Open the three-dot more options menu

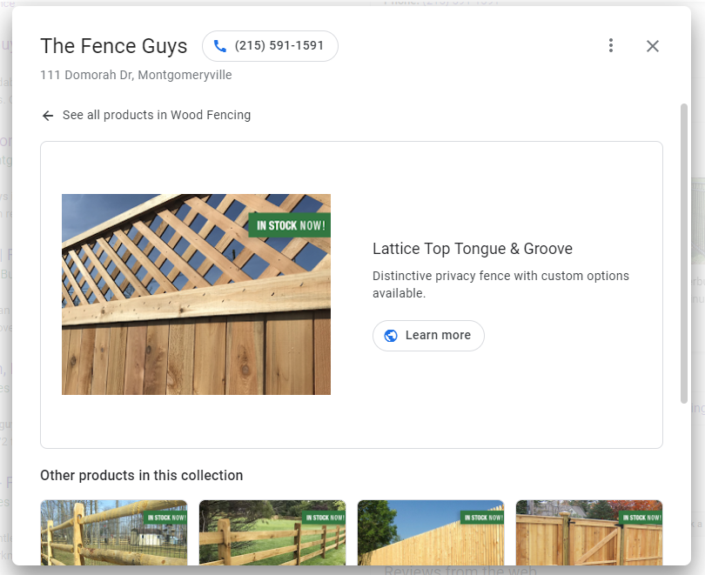pos(611,46)
